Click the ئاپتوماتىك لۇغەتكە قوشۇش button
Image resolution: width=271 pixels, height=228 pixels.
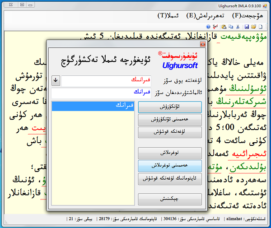[x=170, y=179]
